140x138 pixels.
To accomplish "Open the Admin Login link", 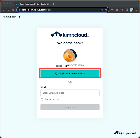I will 9,17.
